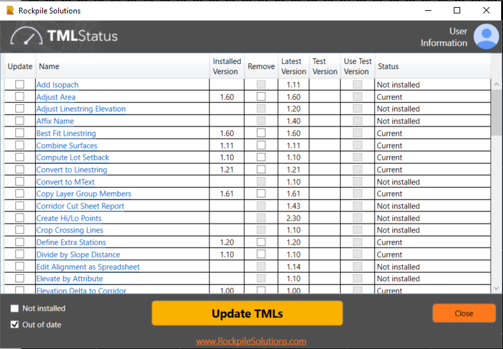503x349 pixels.
Task: Tick the Remove checkbox for Adjust Area
Action: 261,97
